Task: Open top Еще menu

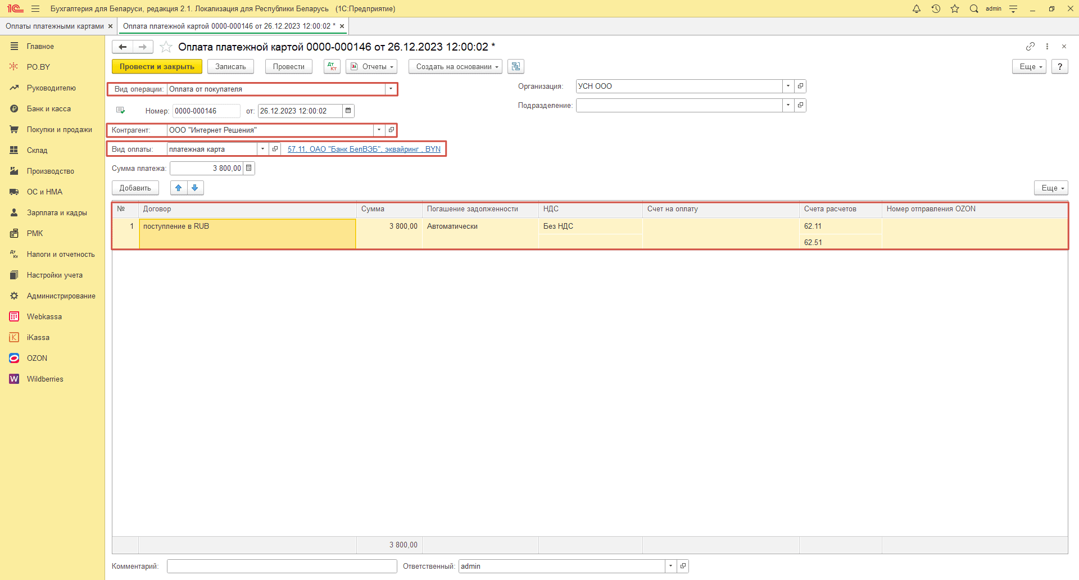Action: click(1030, 66)
